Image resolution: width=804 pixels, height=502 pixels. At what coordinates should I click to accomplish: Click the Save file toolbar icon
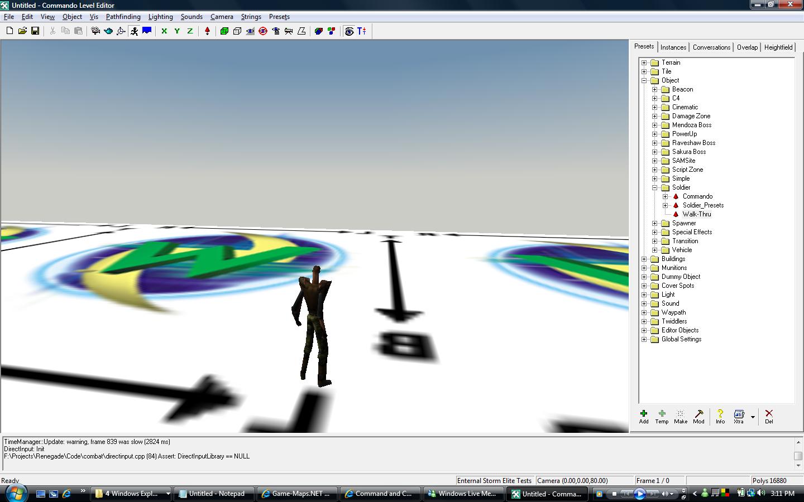[35, 31]
